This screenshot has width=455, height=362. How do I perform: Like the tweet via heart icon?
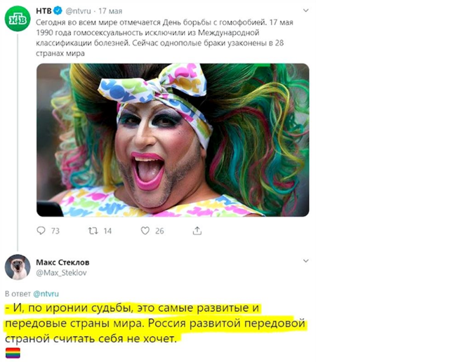pyautogui.click(x=145, y=231)
